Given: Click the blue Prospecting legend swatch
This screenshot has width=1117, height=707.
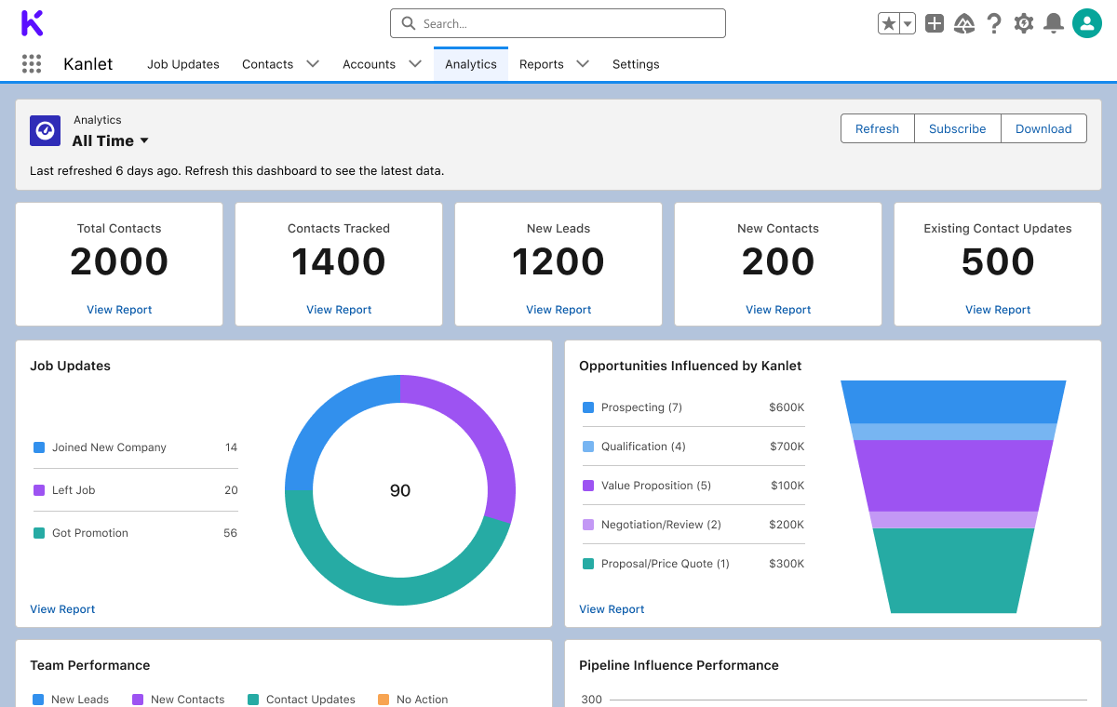Looking at the screenshot, I should [x=588, y=407].
